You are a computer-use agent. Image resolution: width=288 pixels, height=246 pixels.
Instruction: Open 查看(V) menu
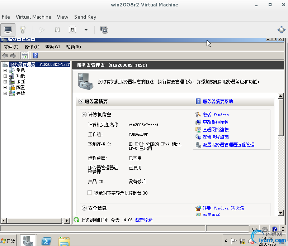point(53,47)
